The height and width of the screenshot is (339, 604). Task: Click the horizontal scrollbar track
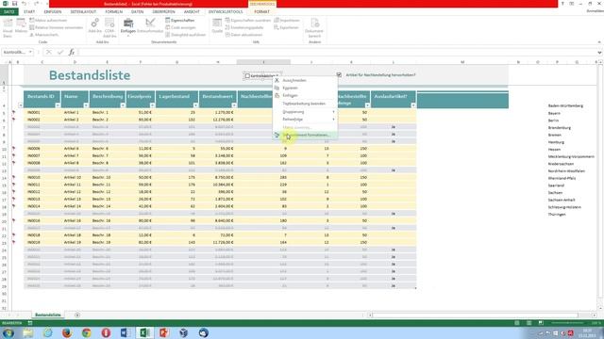point(475,315)
